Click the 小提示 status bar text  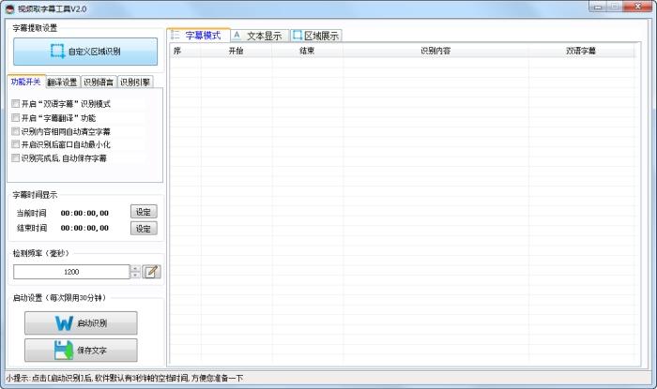click(125, 378)
